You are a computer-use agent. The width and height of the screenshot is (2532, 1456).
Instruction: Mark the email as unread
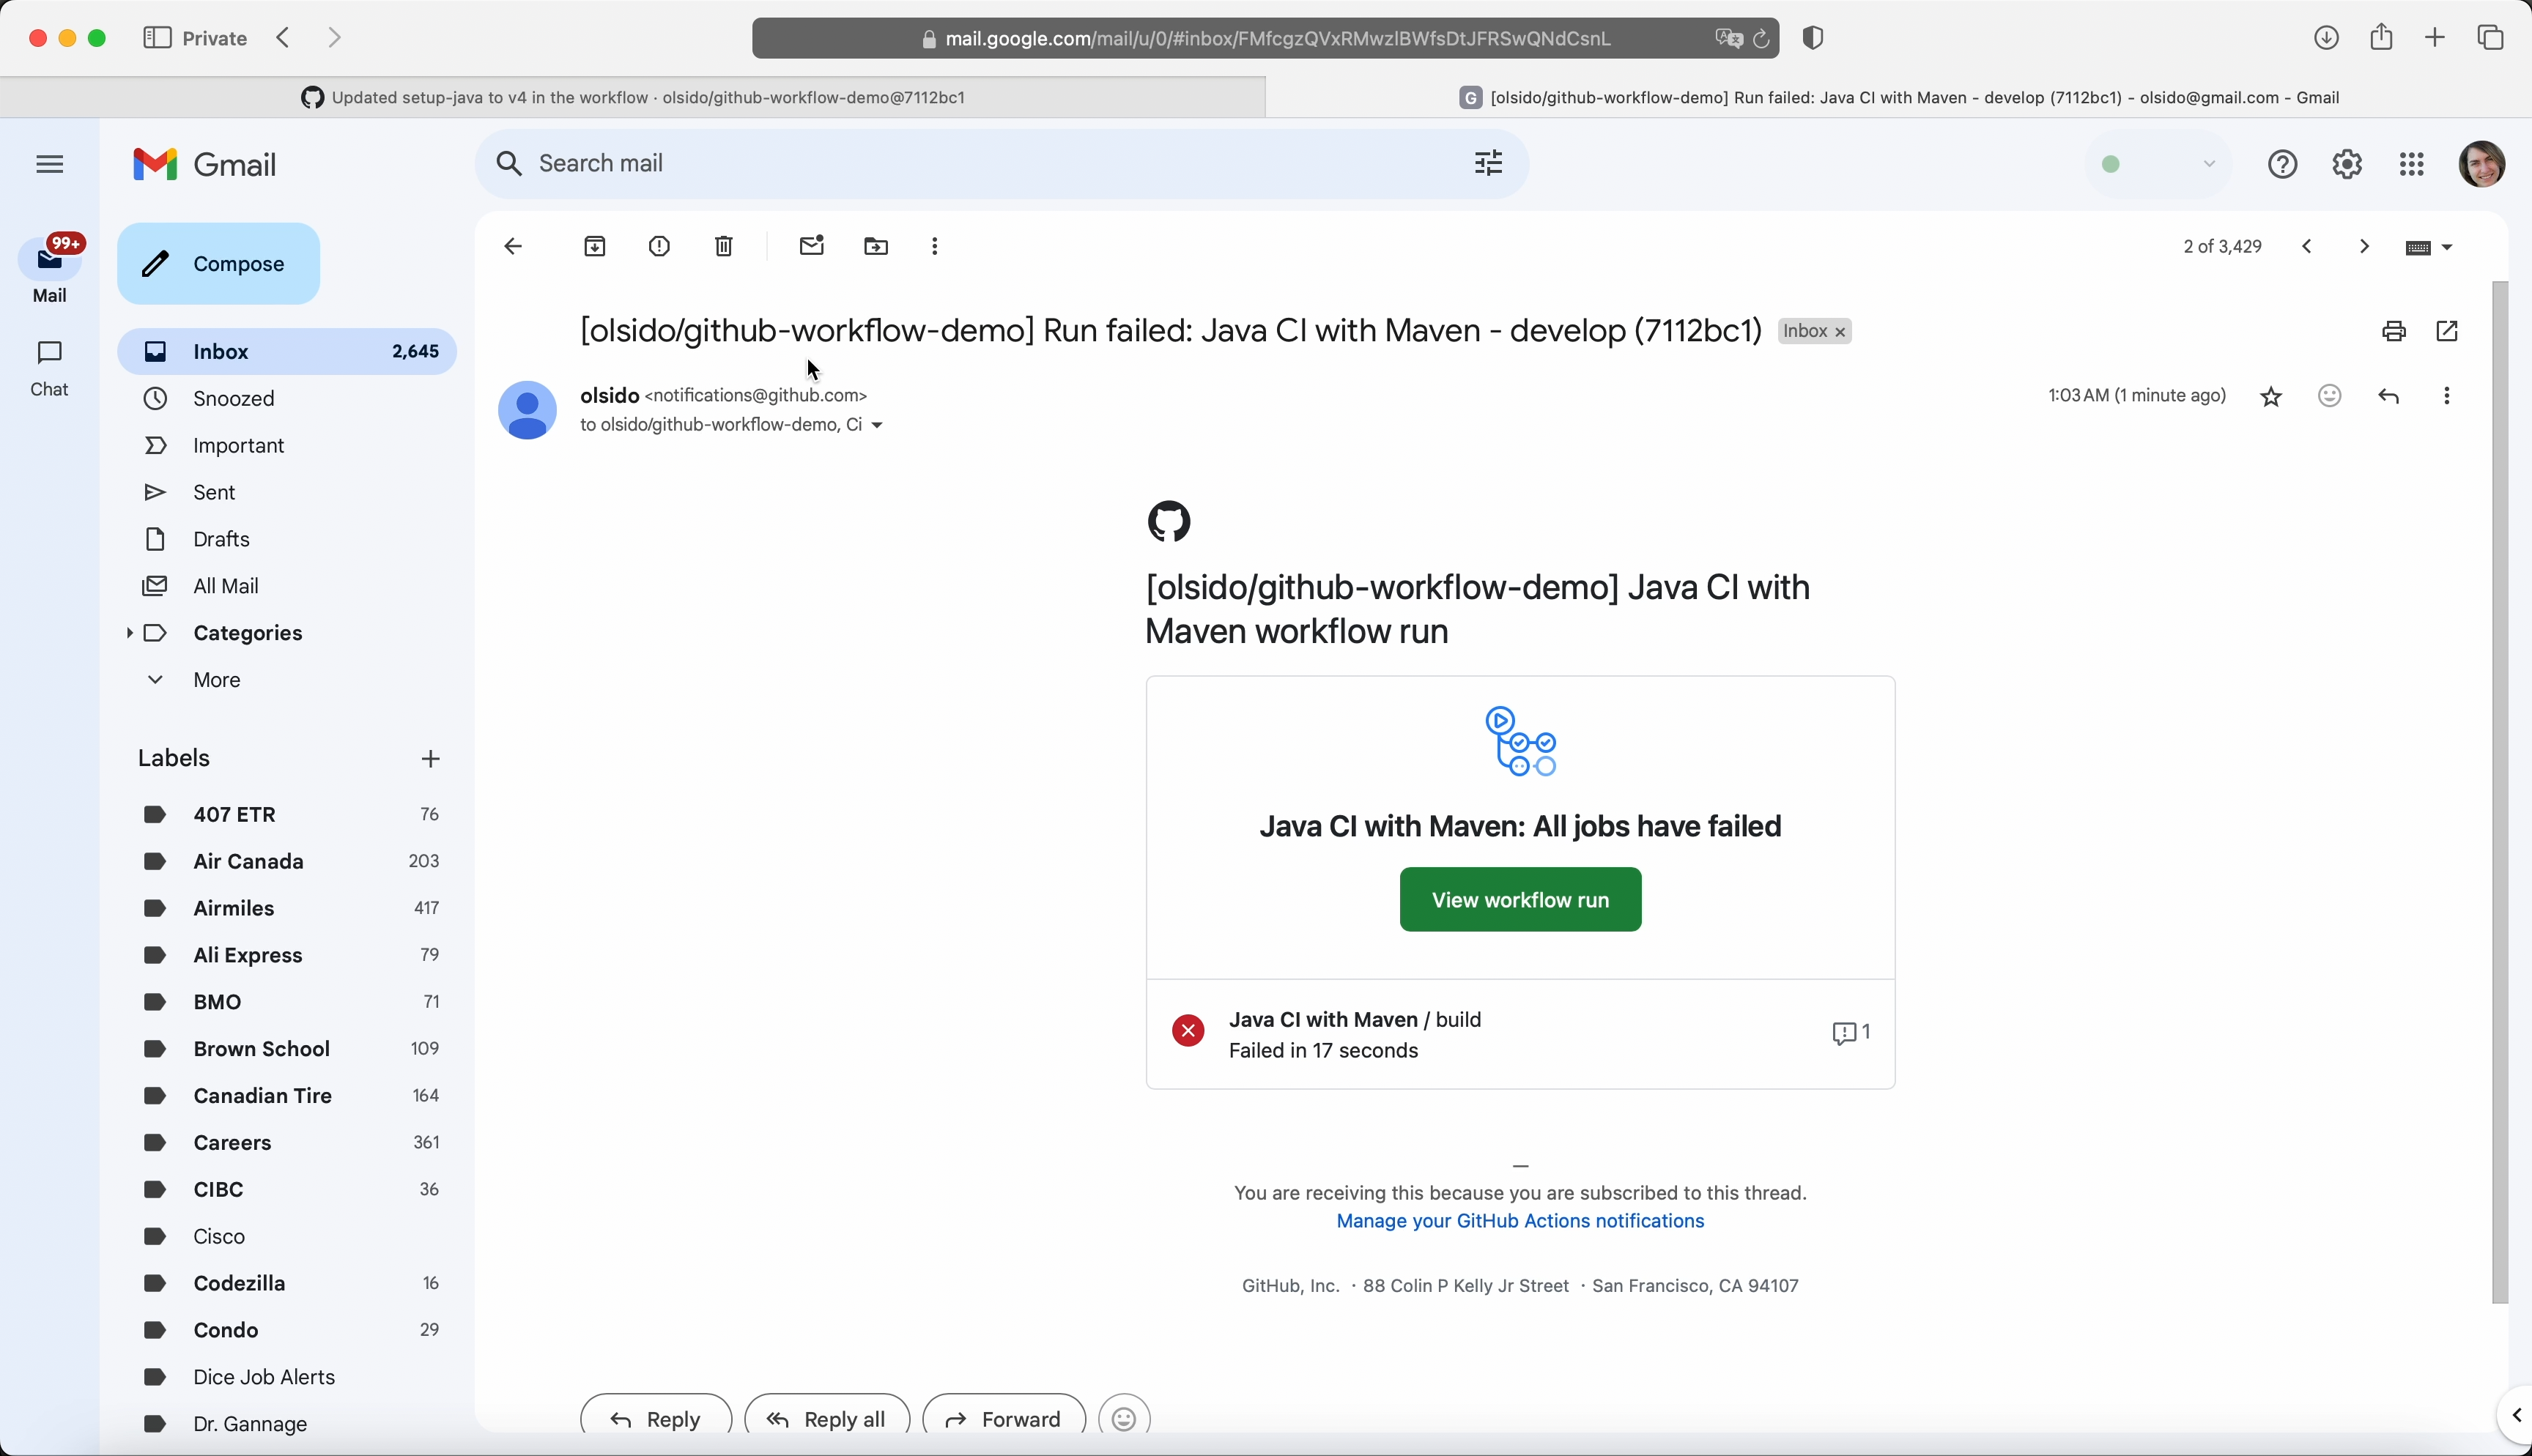pyautogui.click(x=811, y=246)
